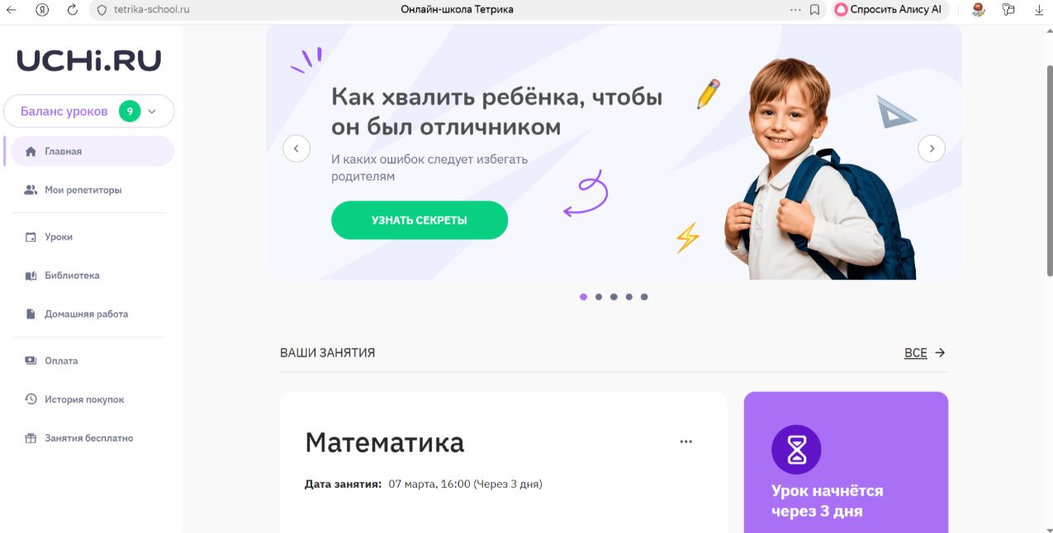Expand the Баланс уроков dropdown chevron
Image resolution: width=1053 pixels, height=533 pixels.
click(152, 111)
